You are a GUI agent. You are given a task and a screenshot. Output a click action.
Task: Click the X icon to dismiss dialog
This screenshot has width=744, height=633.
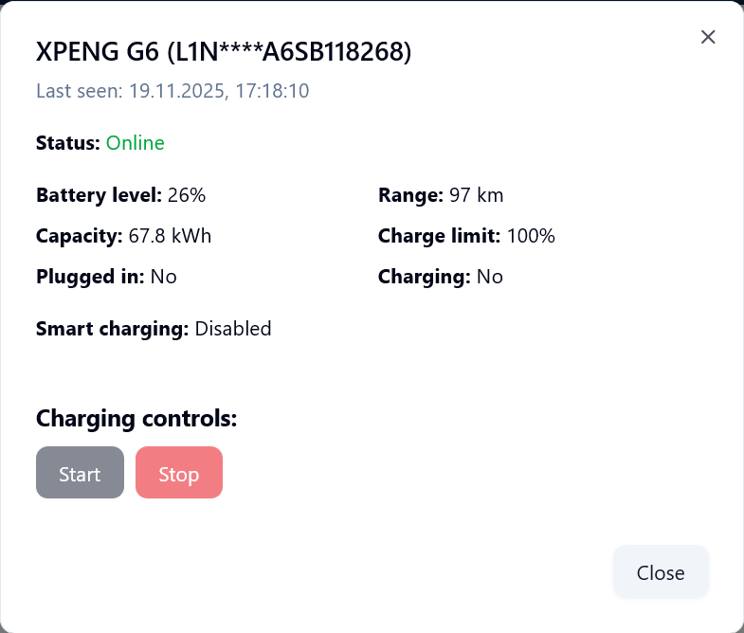(707, 37)
